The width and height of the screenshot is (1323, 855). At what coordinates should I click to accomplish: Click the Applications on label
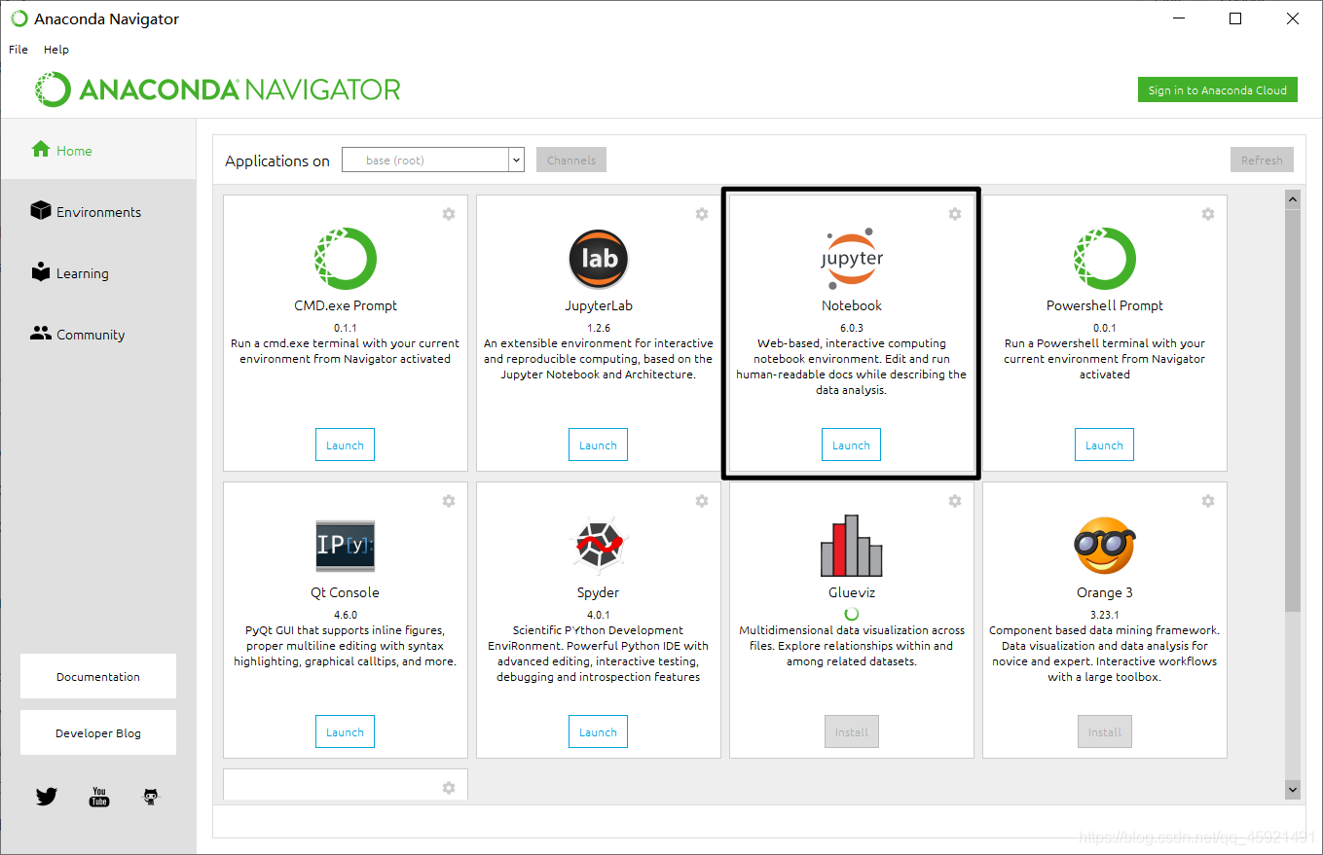(277, 160)
